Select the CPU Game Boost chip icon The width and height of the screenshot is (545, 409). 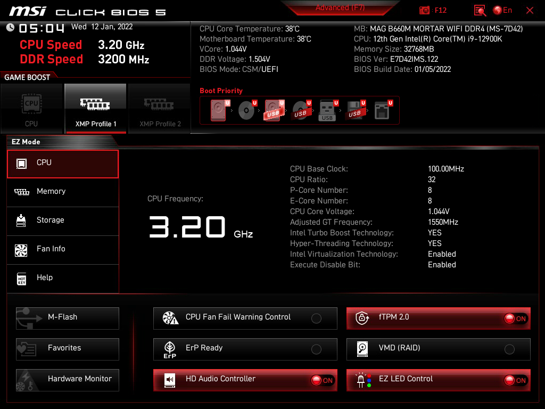[31, 103]
